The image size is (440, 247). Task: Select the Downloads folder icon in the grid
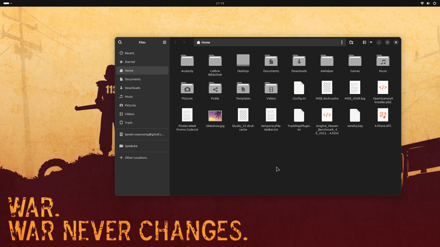[x=299, y=60]
